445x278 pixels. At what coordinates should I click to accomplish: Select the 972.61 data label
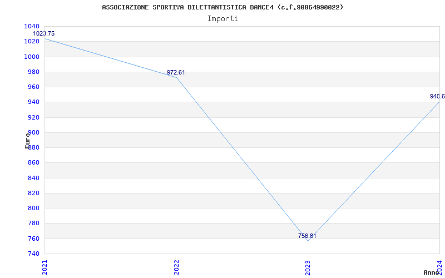point(176,72)
